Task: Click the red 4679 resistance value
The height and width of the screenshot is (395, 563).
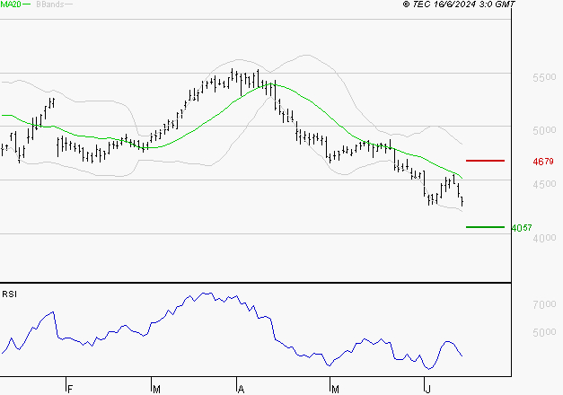Action: click(x=543, y=162)
